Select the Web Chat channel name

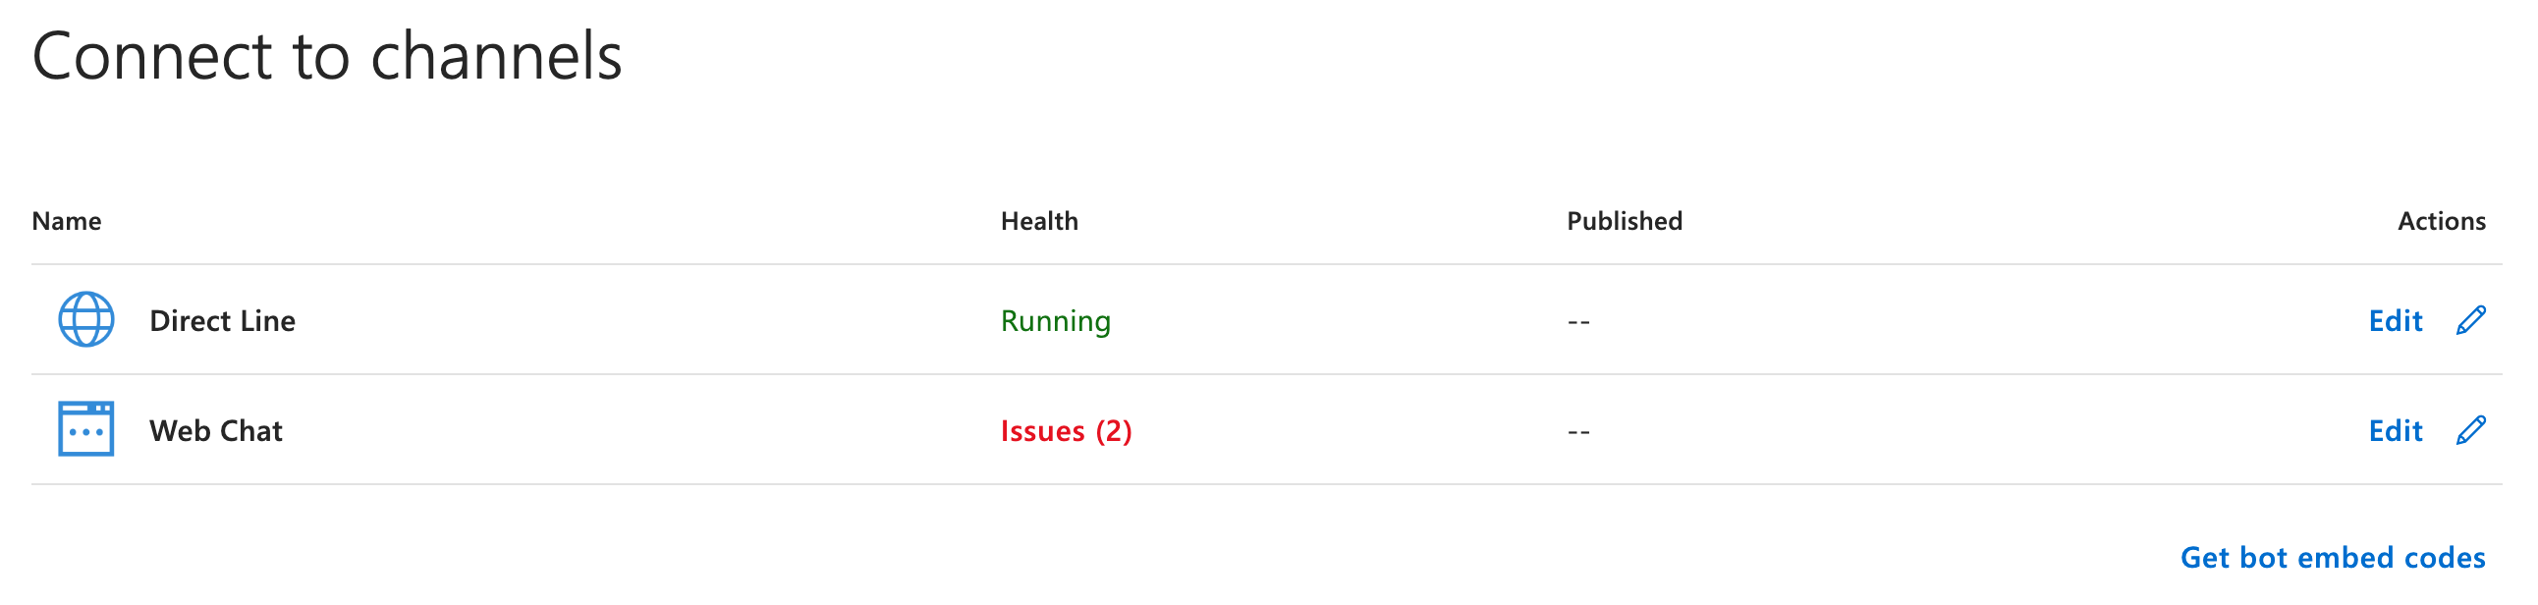coord(216,431)
